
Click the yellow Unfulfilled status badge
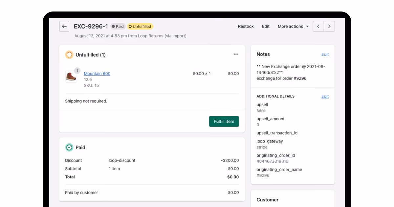pos(140,26)
